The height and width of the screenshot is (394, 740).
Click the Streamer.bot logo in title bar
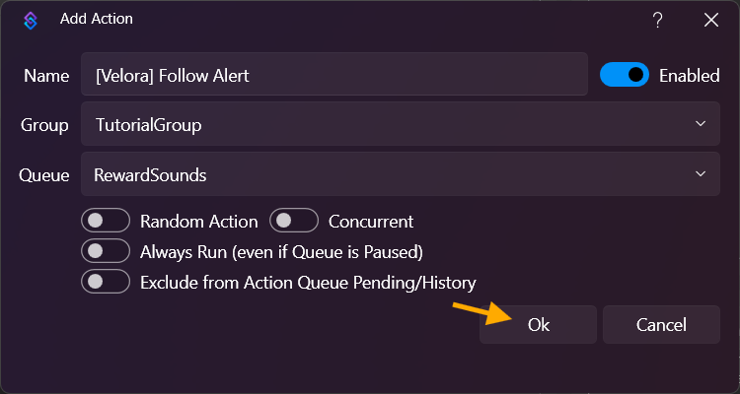30,20
